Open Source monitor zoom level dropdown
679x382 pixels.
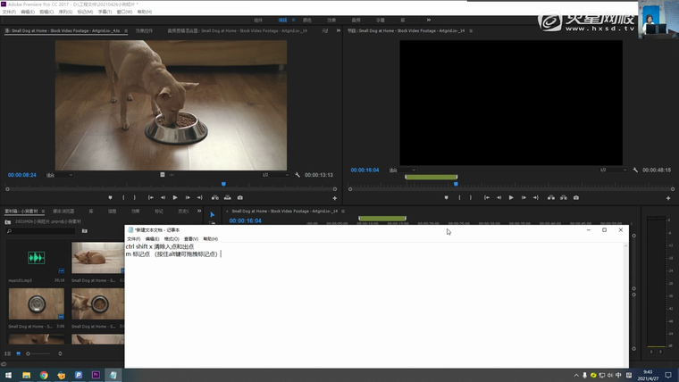coord(61,175)
